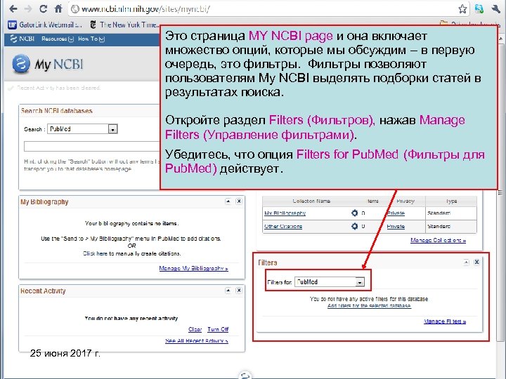Add filters for the selected database
The height and width of the screenshot is (379, 506).
click(x=369, y=305)
